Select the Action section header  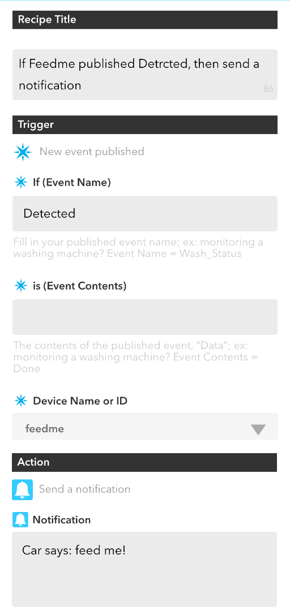[x=144, y=462]
